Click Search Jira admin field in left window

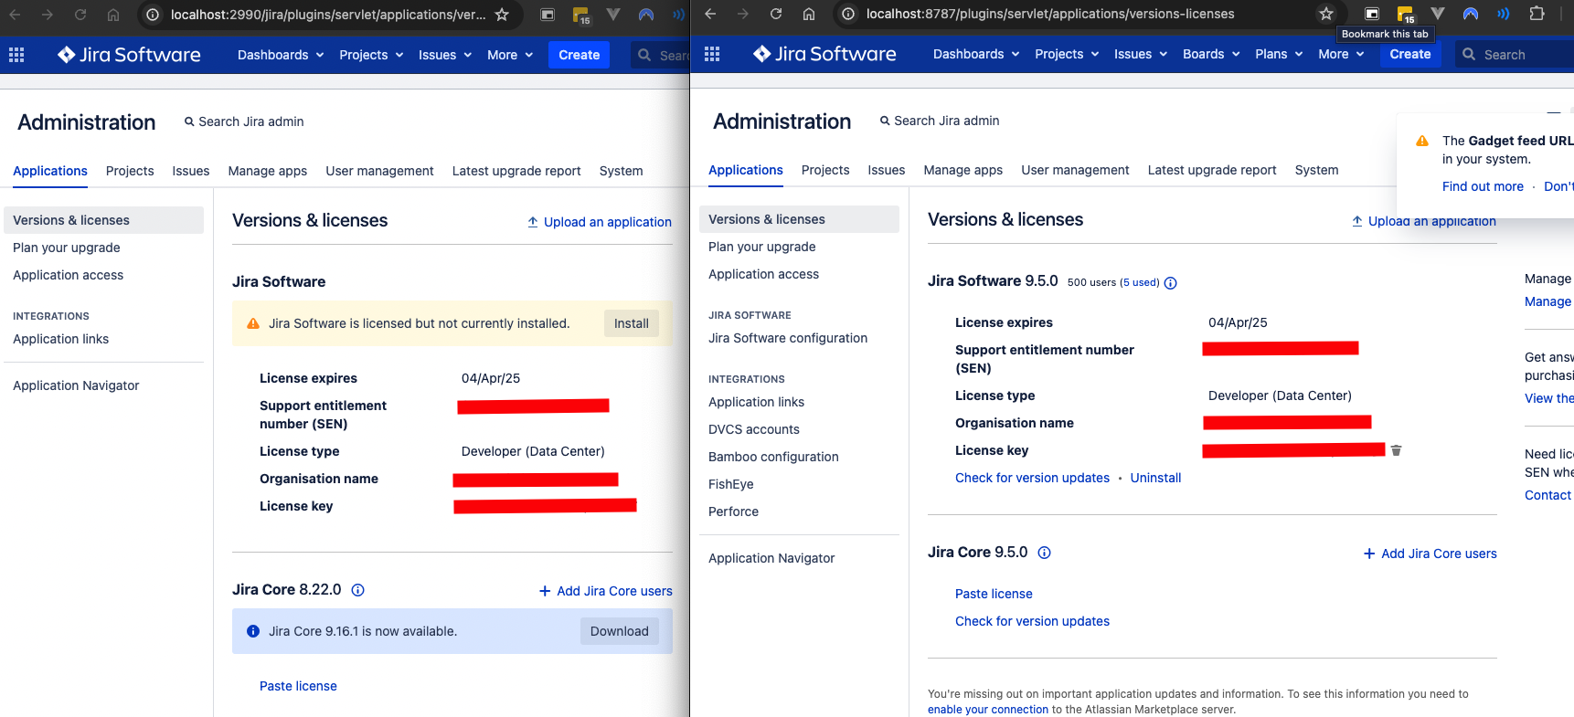pos(244,121)
